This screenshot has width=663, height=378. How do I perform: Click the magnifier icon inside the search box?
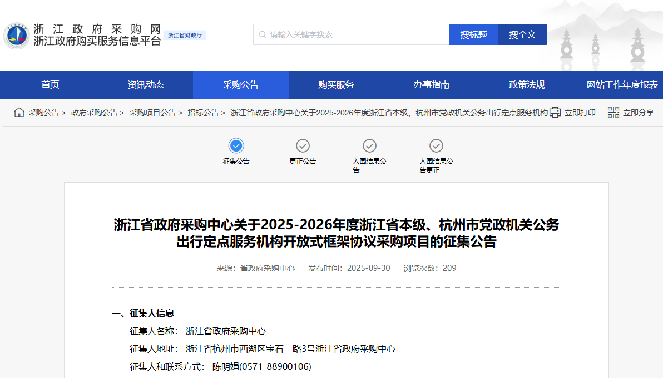(262, 34)
